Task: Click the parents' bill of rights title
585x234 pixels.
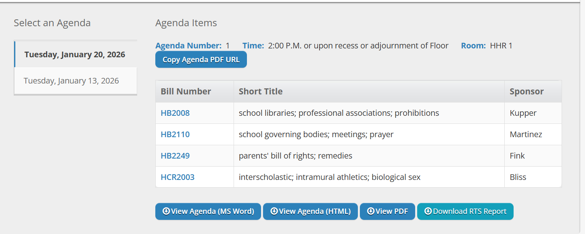Action: [x=295, y=156]
